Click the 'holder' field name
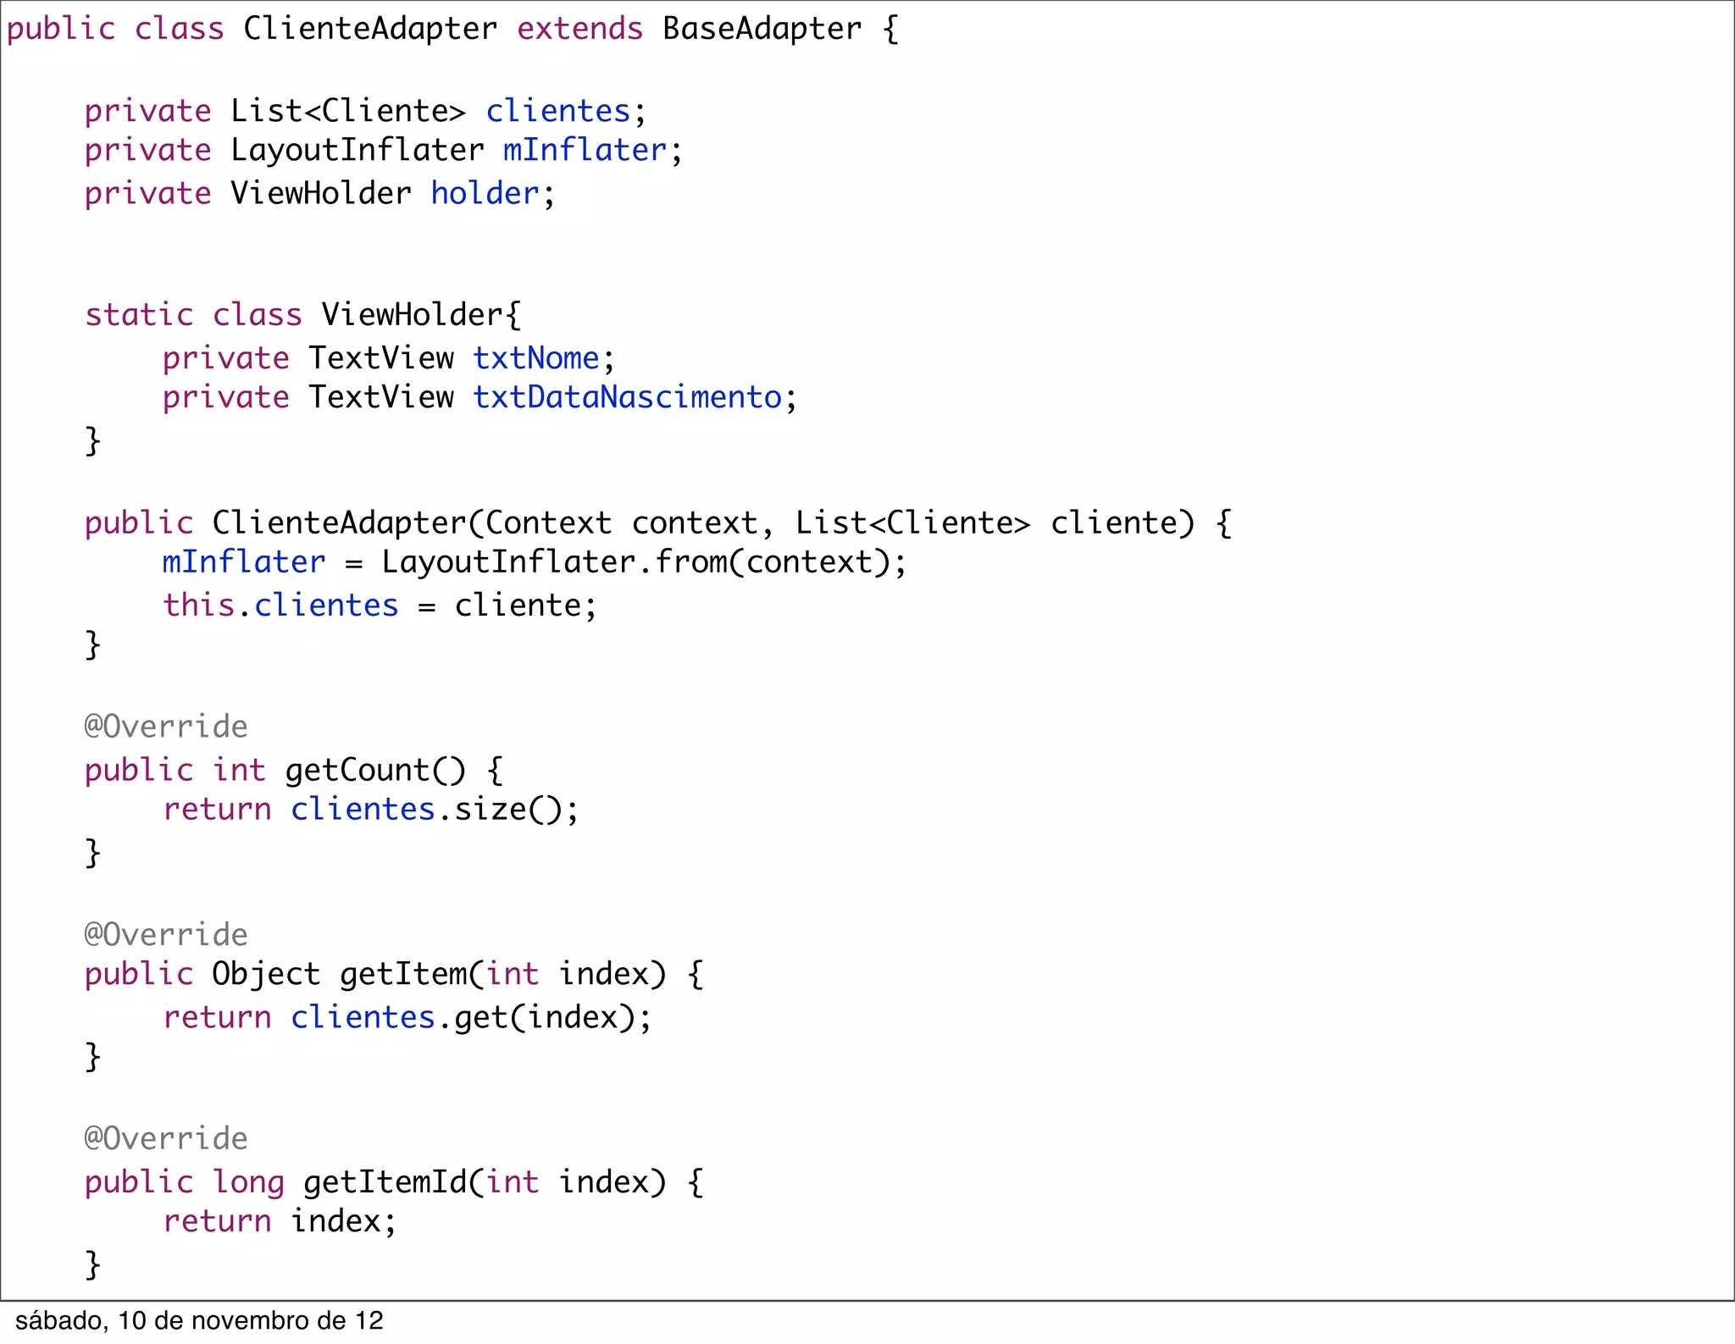The height and width of the screenshot is (1344, 1735). 485,193
